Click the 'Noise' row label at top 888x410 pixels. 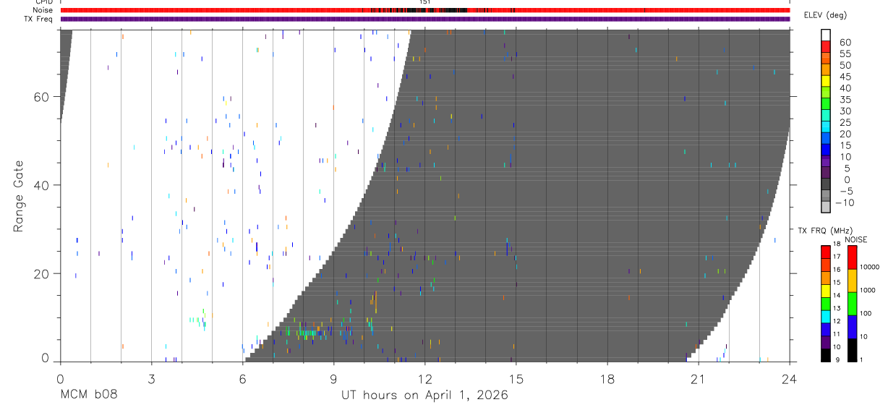tap(43, 10)
